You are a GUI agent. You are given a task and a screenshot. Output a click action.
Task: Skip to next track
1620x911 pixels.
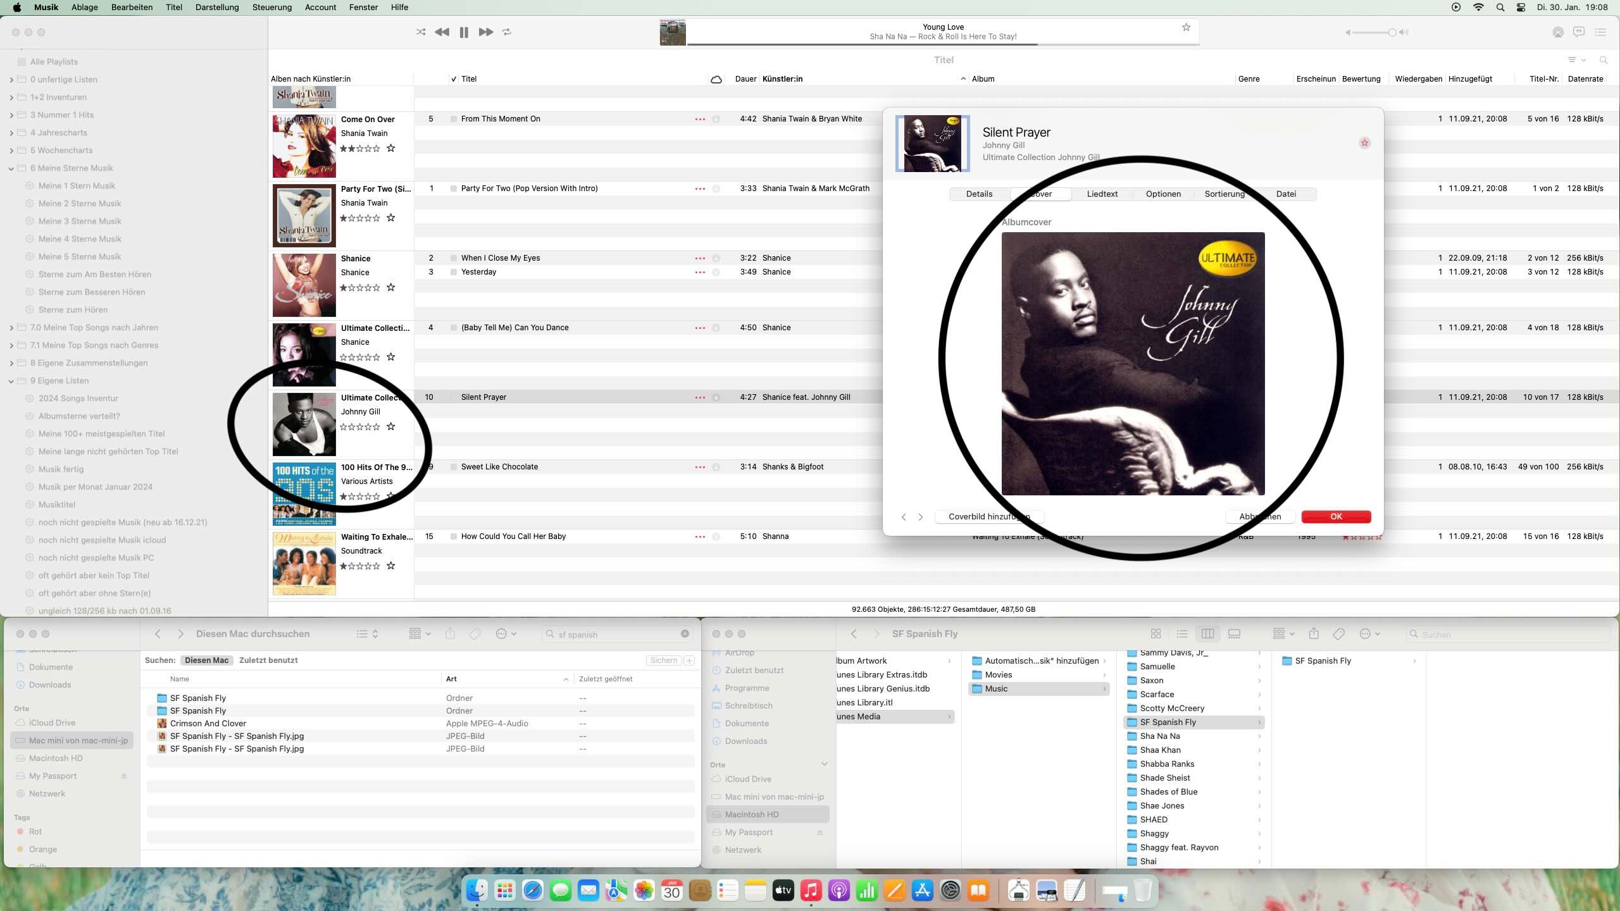[x=485, y=32]
